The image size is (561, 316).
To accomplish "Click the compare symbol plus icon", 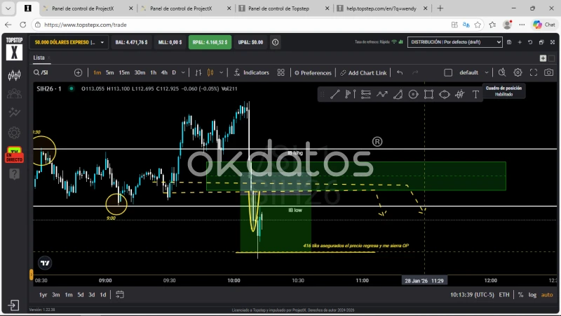I will pyautogui.click(x=78, y=72).
